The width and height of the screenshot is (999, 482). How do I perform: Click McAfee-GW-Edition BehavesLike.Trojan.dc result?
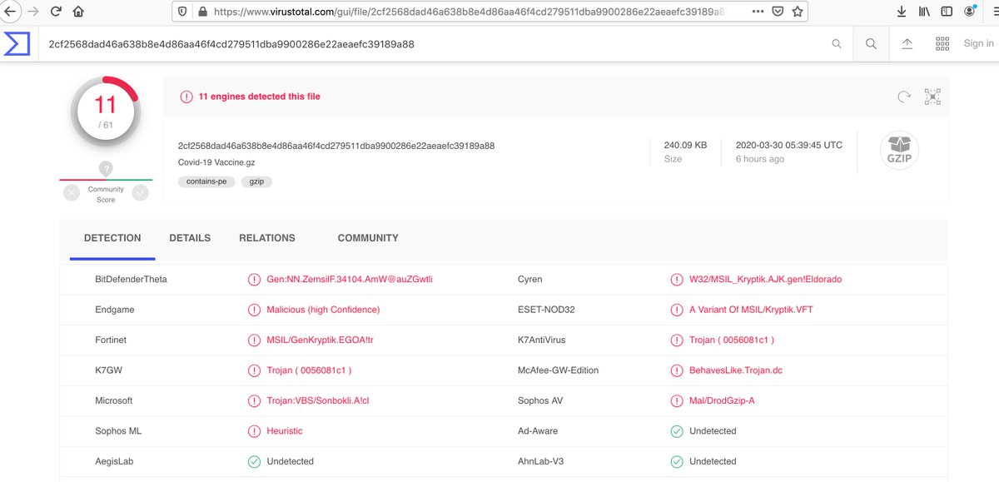[736, 370]
